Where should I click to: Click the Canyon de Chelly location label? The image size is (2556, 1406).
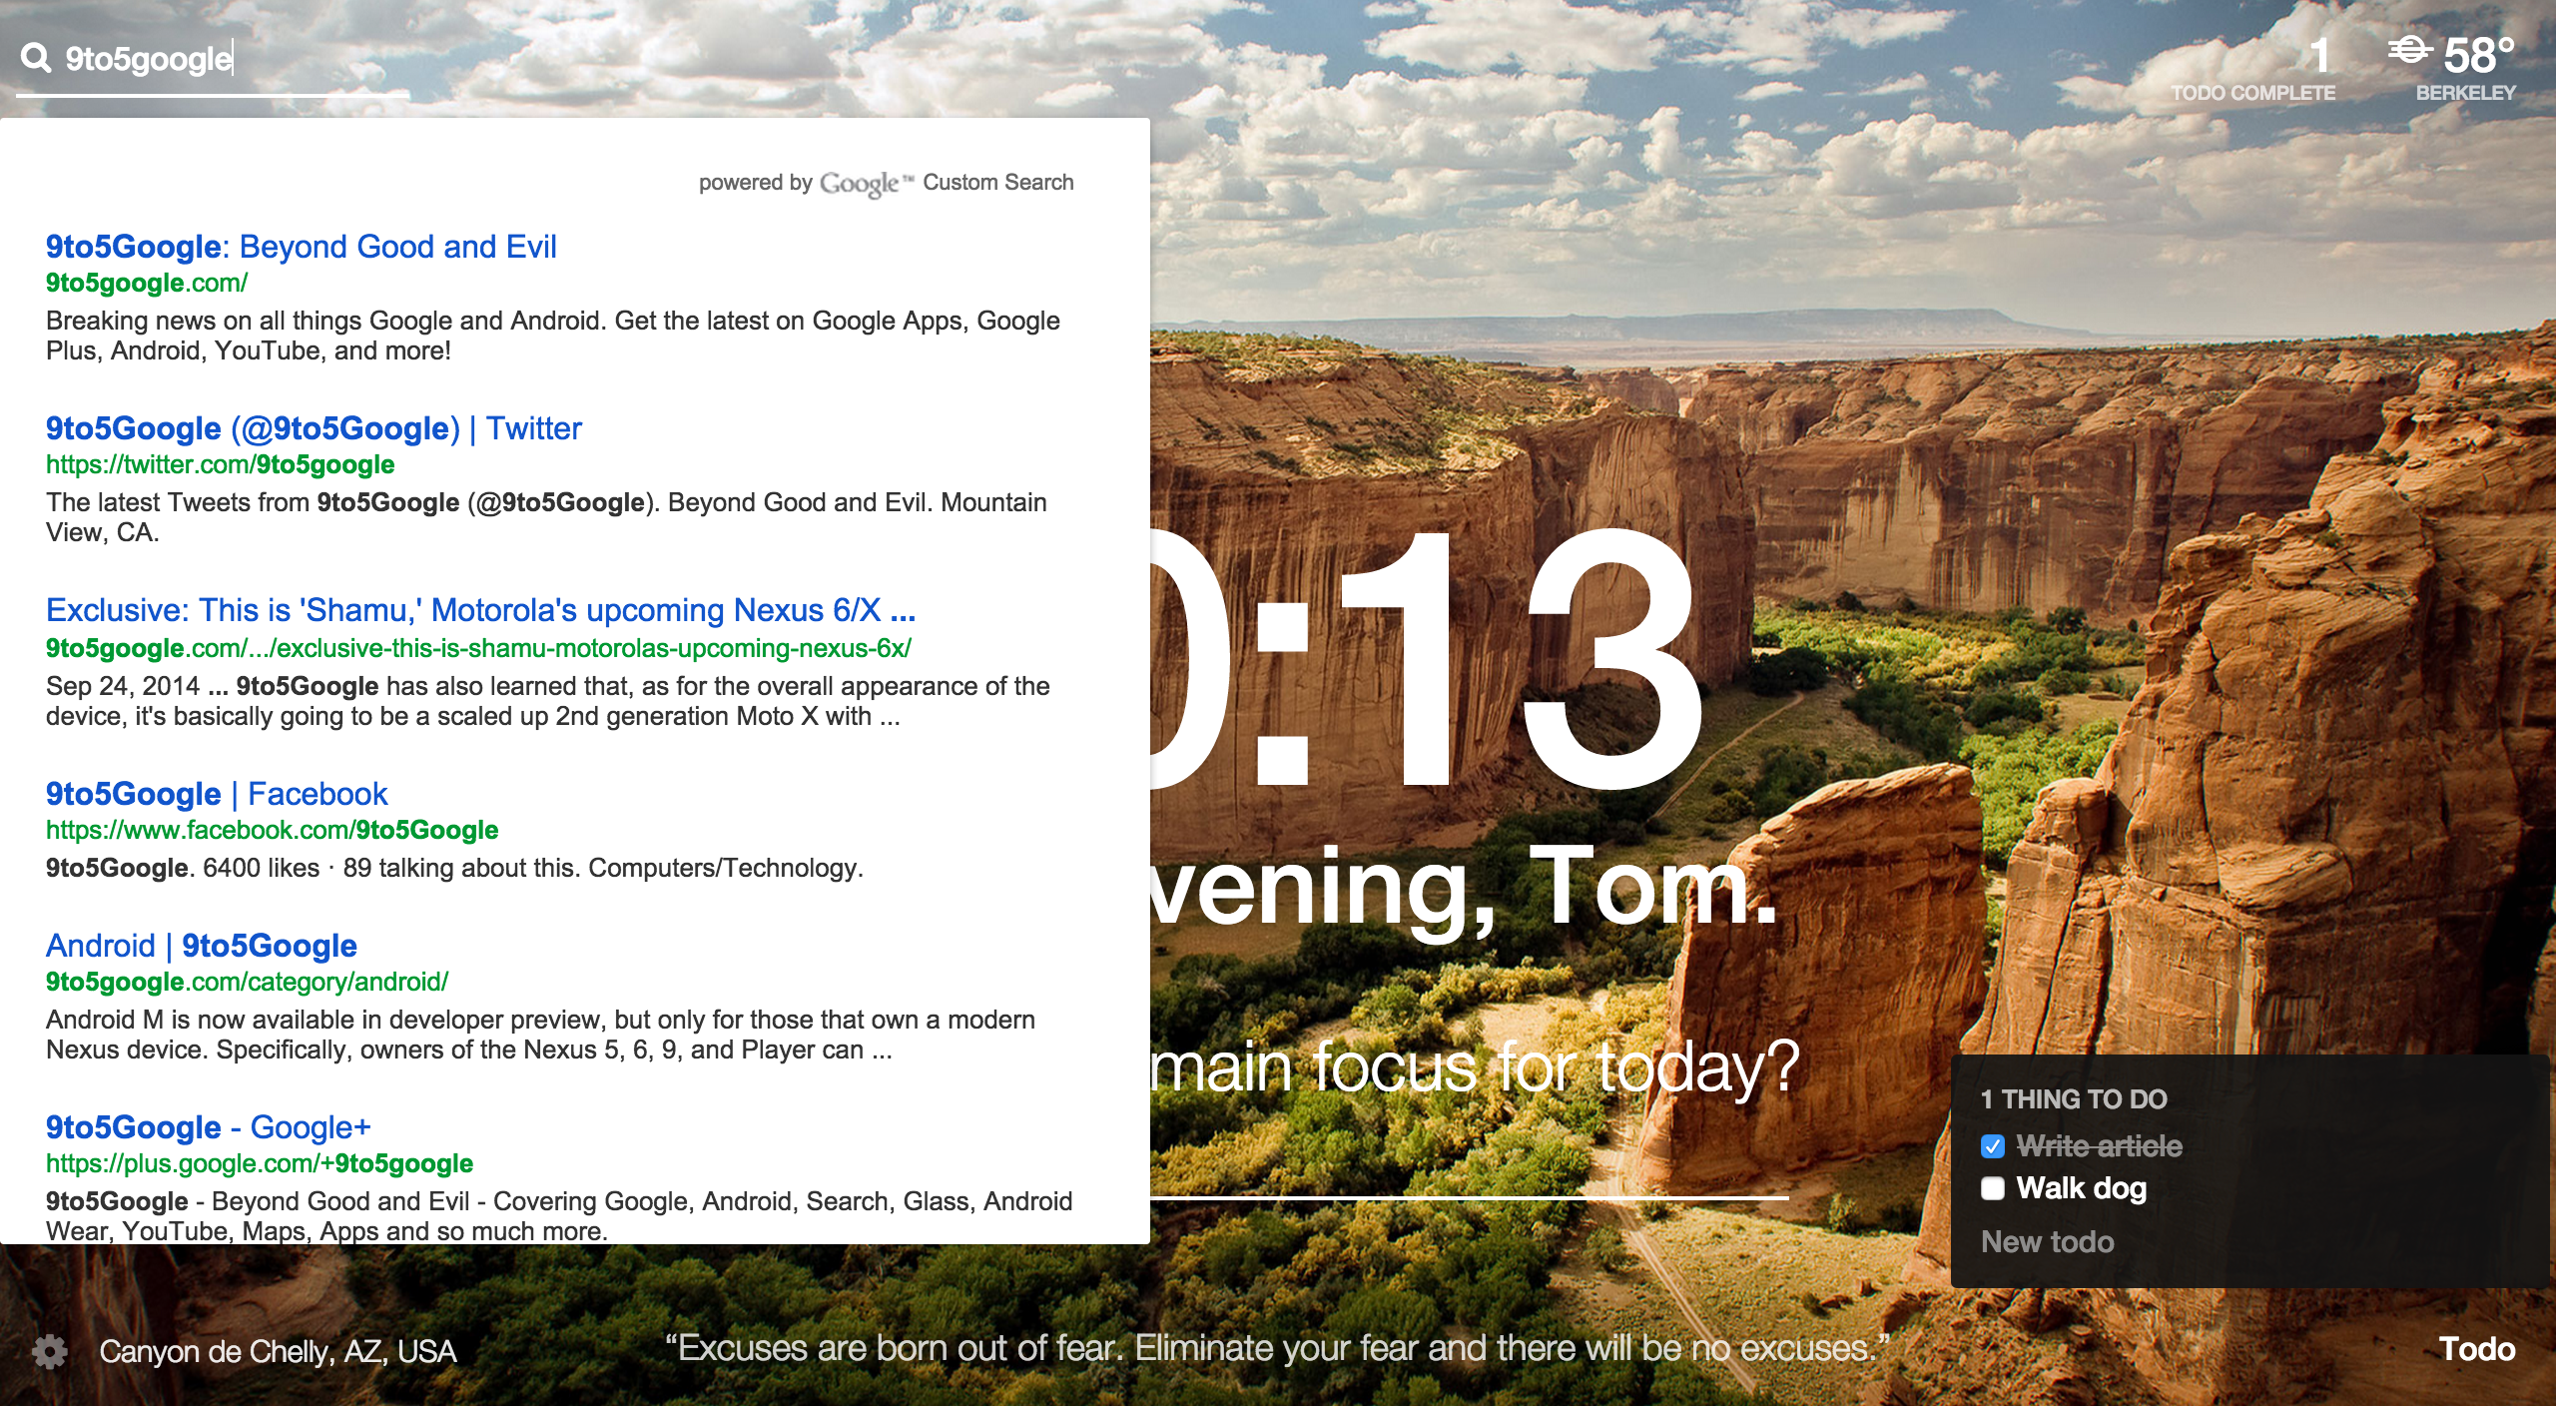click(278, 1351)
